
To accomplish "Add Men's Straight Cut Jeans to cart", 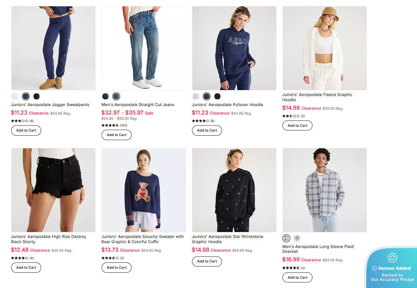I will click(x=116, y=135).
